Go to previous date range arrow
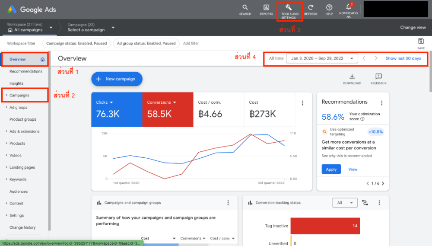 click(364, 58)
